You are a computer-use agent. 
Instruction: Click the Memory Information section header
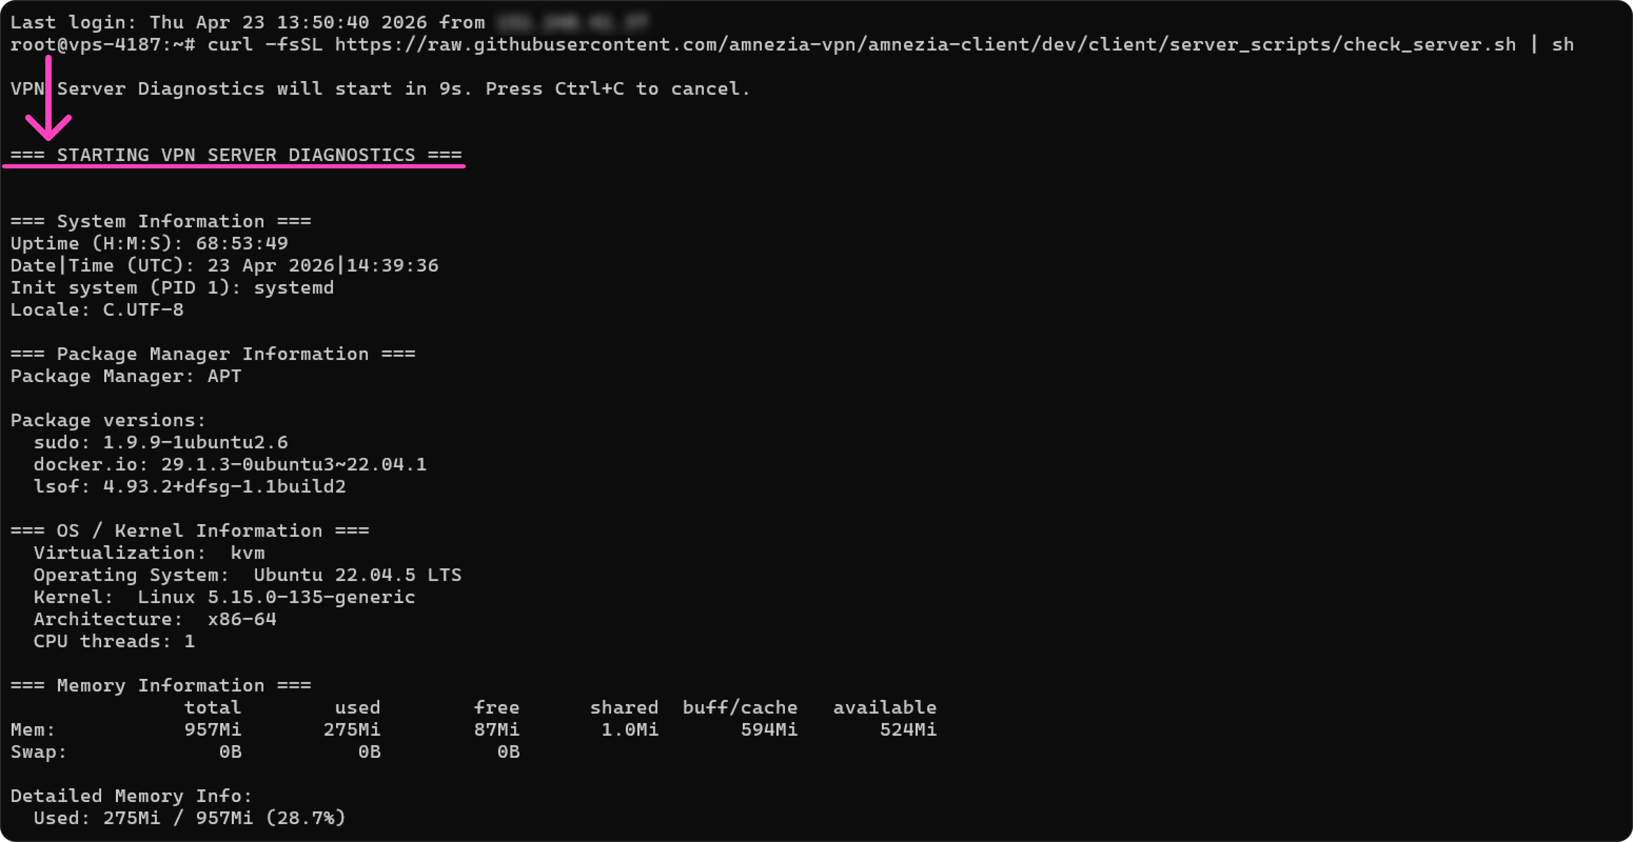pos(160,686)
